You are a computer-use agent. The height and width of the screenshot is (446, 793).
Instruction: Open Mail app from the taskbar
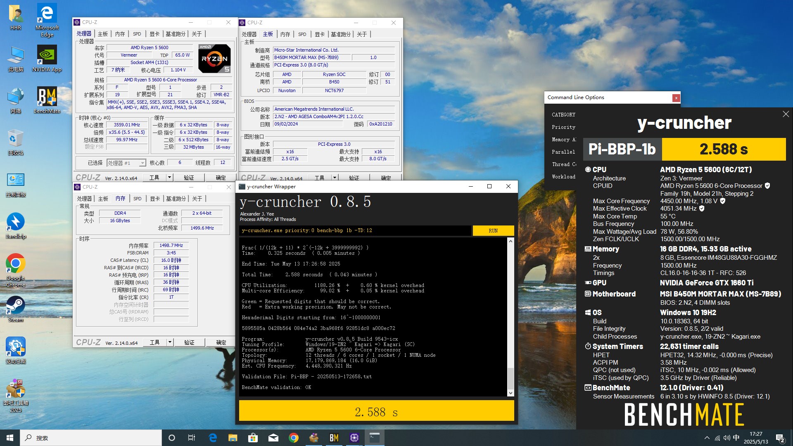pos(273,438)
